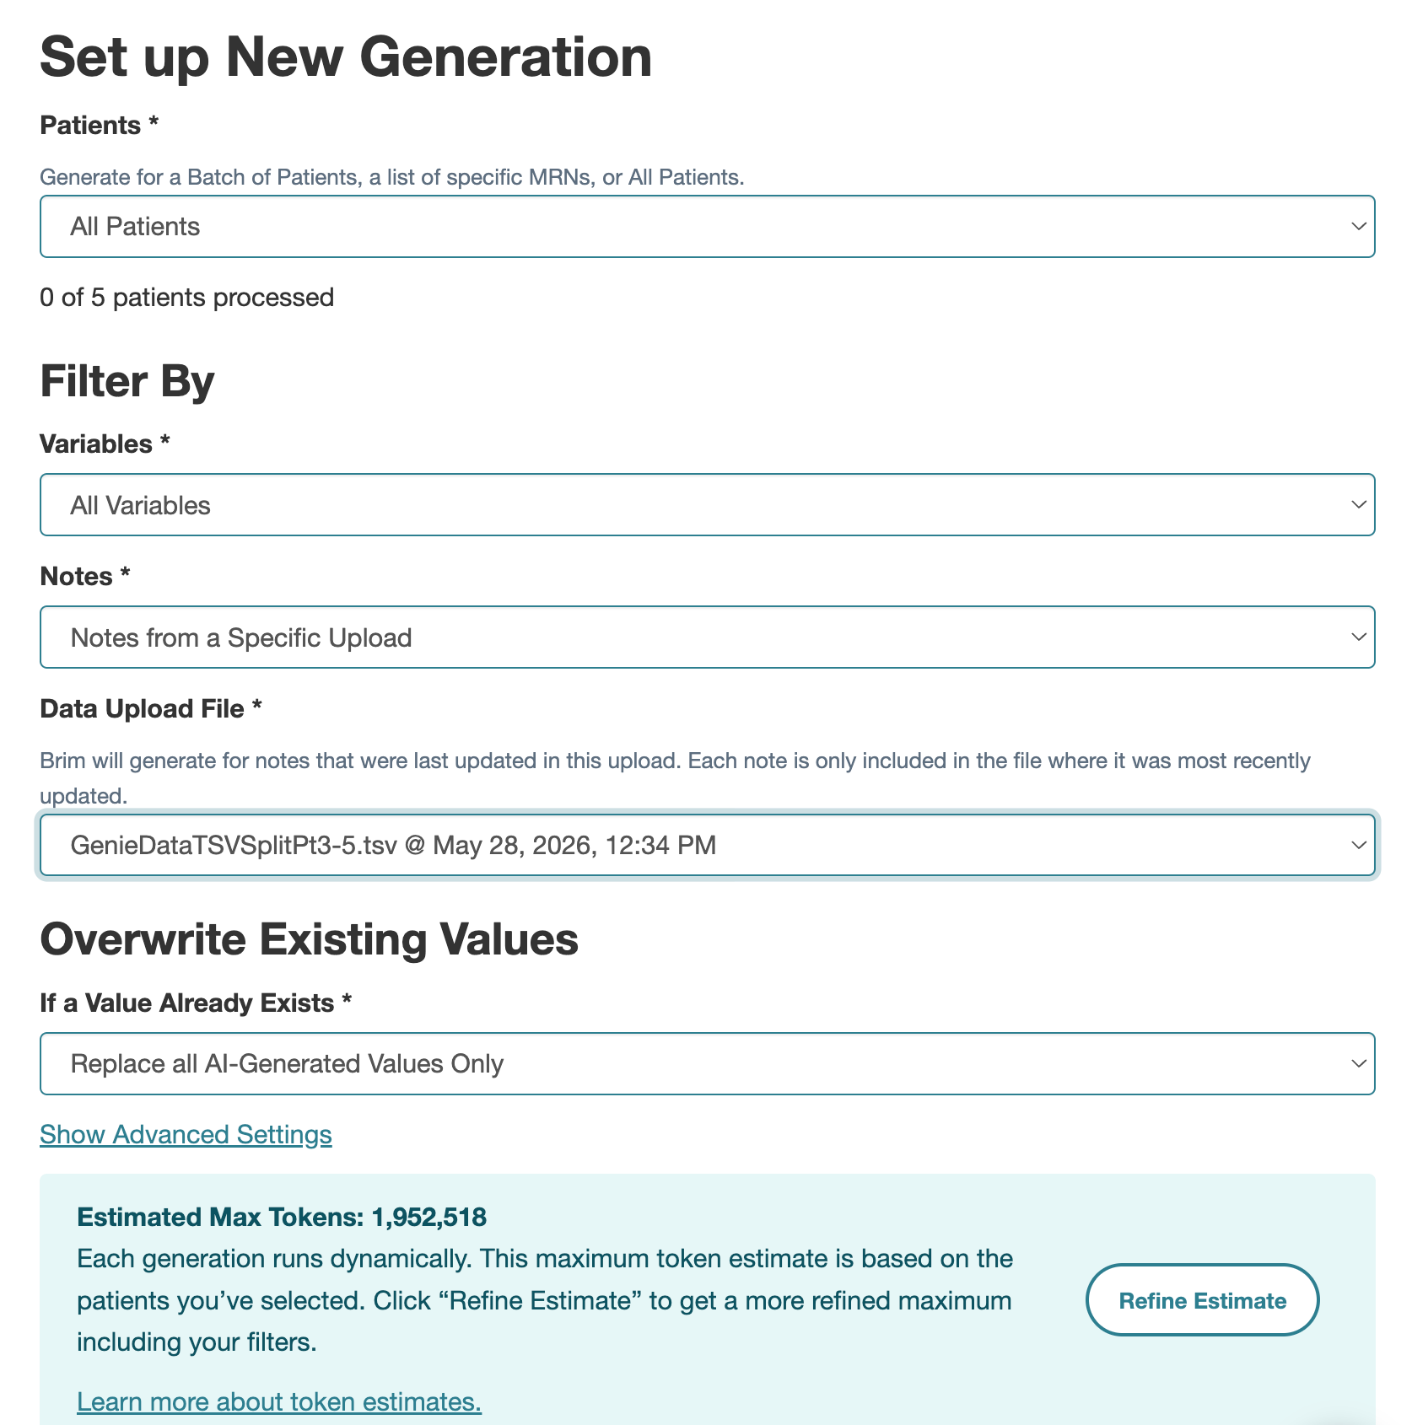Click the Patients field label
This screenshot has width=1412, height=1425.
tap(100, 126)
